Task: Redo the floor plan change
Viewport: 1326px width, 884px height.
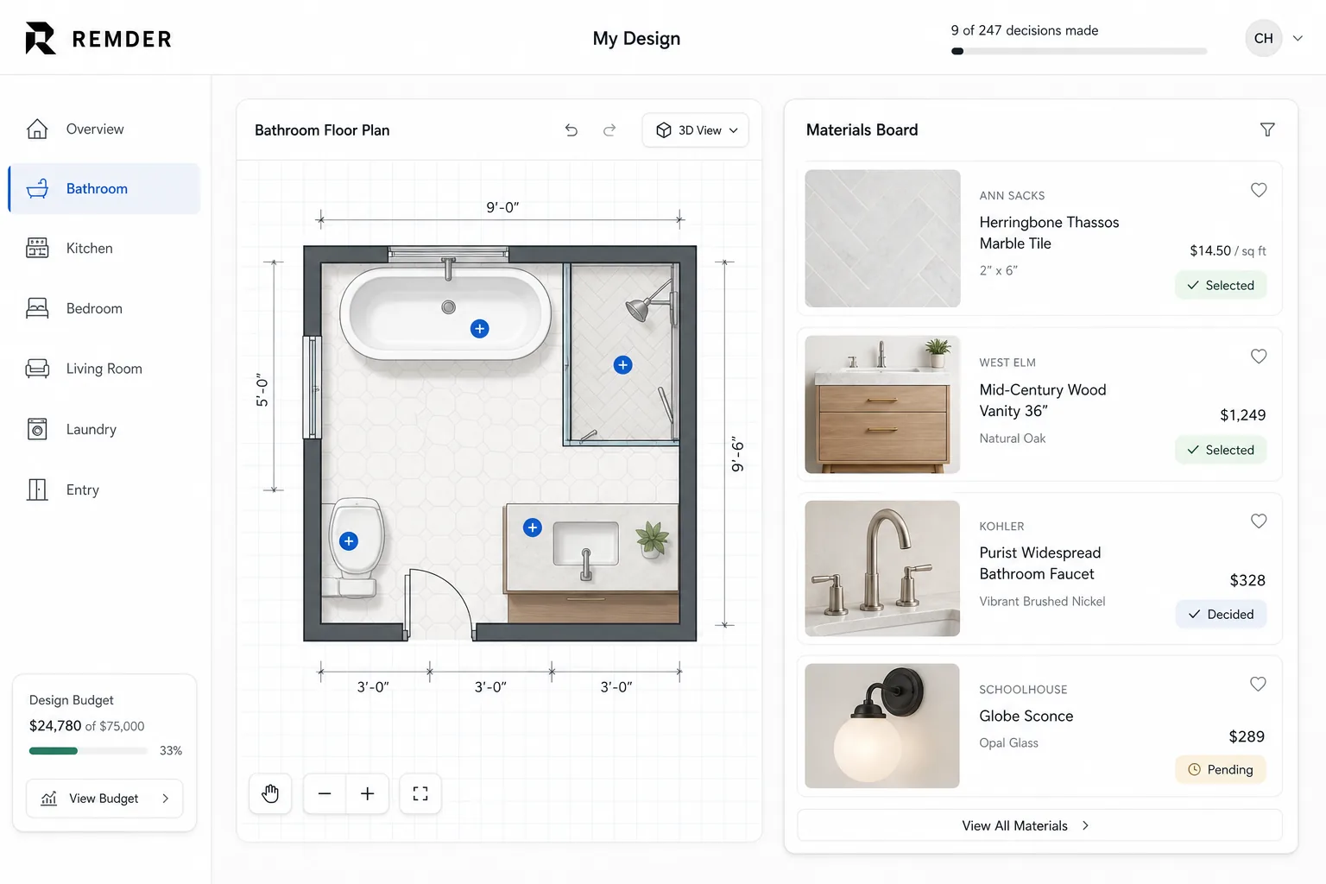Action: [x=609, y=130]
